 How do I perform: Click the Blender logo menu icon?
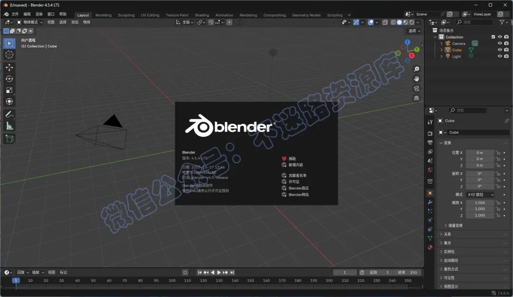[6, 14]
